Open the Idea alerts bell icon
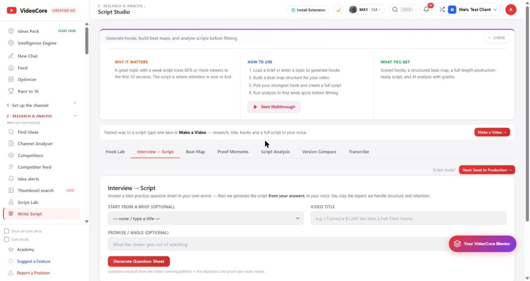Screen dimensions: 530x281 coord(11,179)
